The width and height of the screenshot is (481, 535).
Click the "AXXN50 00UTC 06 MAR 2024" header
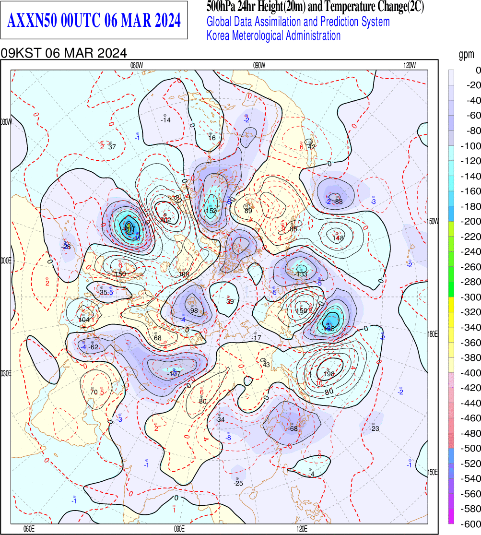(x=94, y=21)
